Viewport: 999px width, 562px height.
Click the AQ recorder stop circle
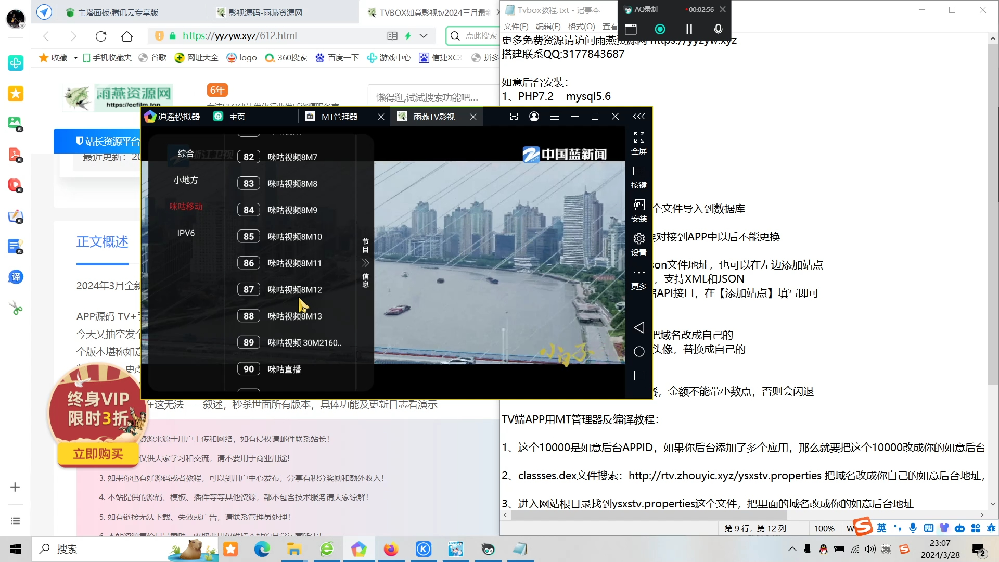click(660, 29)
